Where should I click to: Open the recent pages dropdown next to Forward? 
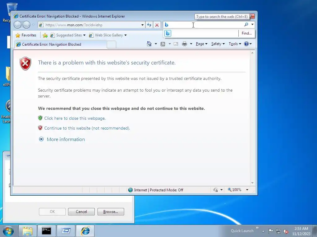point(33,25)
